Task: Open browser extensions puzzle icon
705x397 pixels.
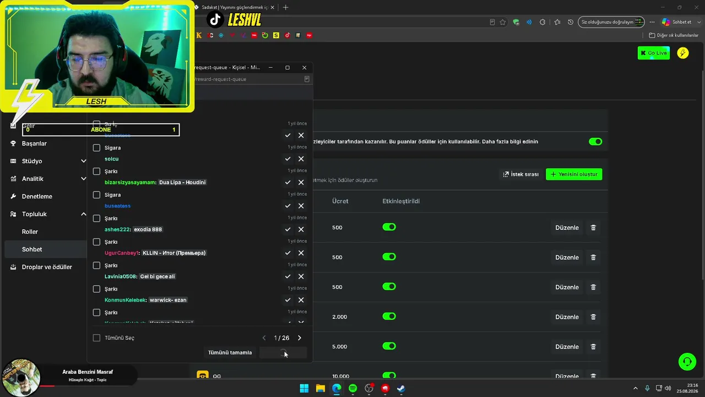Action: [x=543, y=22]
